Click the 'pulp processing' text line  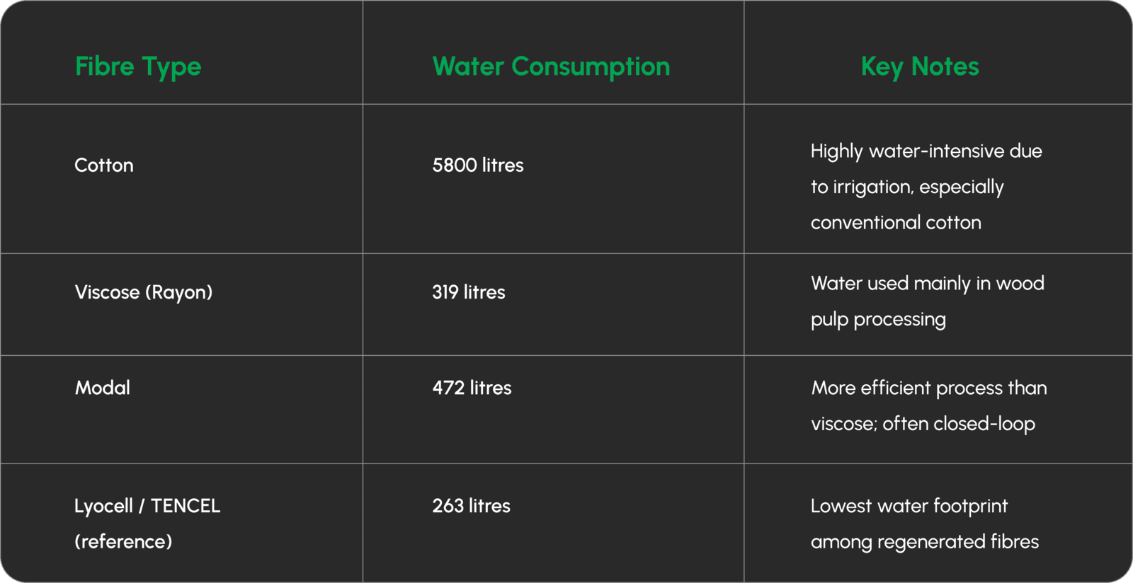coord(878,320)
